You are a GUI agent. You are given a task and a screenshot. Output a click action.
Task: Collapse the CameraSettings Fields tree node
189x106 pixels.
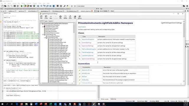[x=45, y=38]
